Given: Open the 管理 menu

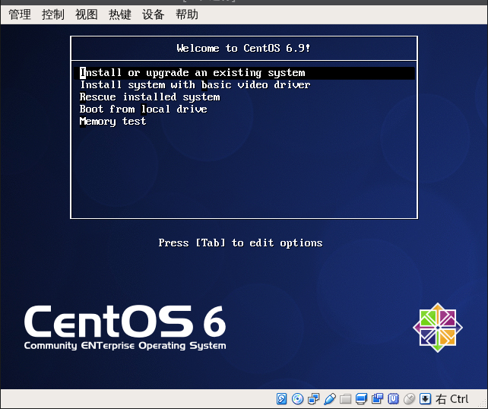Looking at the screenshot, I should coord(20,14).
